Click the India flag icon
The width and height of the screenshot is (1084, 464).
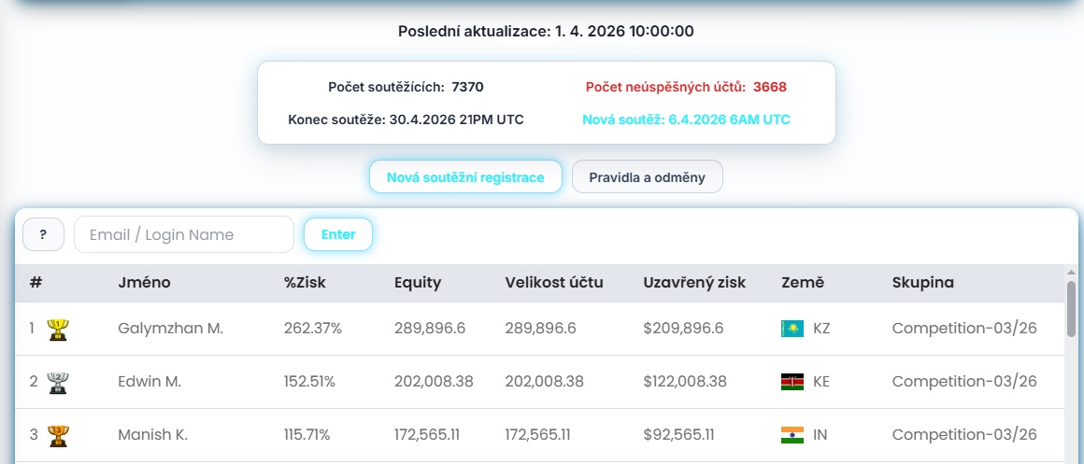tap(792, 435)
